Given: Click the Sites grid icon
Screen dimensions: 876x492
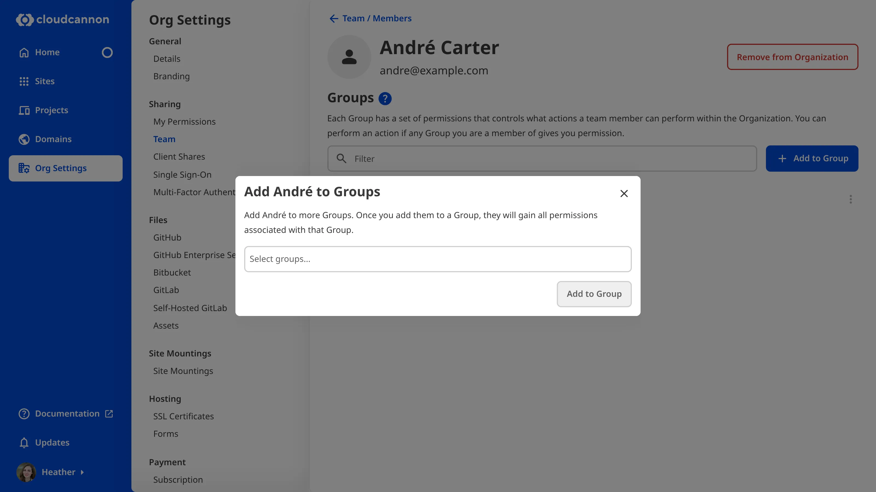Looking at the screenshot, I should pyautogui.click(x=24, y=81).
